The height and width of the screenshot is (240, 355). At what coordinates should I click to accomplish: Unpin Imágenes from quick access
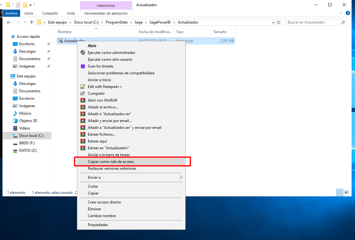click(48, 67)
